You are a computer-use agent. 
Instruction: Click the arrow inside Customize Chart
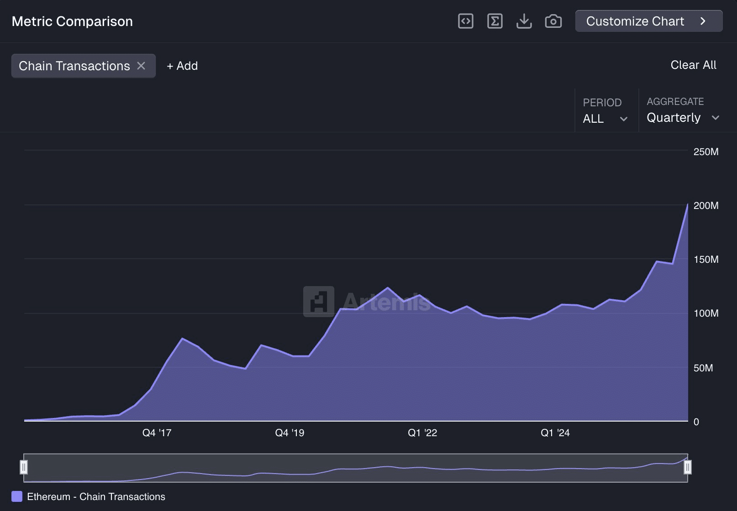pyautogui.click(x=703, y=21)
